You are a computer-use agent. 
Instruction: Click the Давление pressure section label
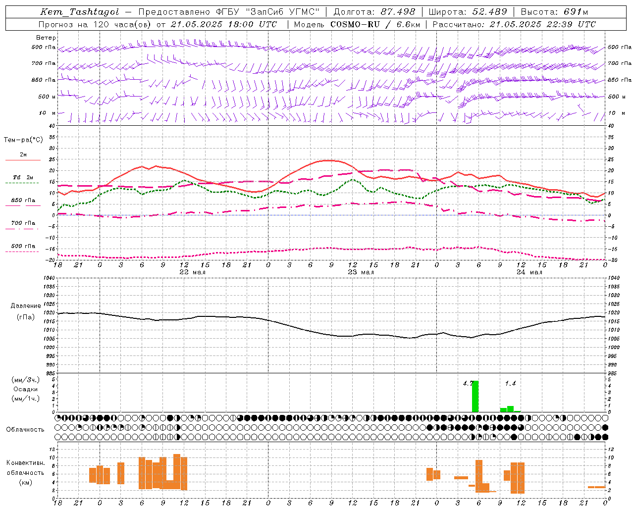coord(26,306)
